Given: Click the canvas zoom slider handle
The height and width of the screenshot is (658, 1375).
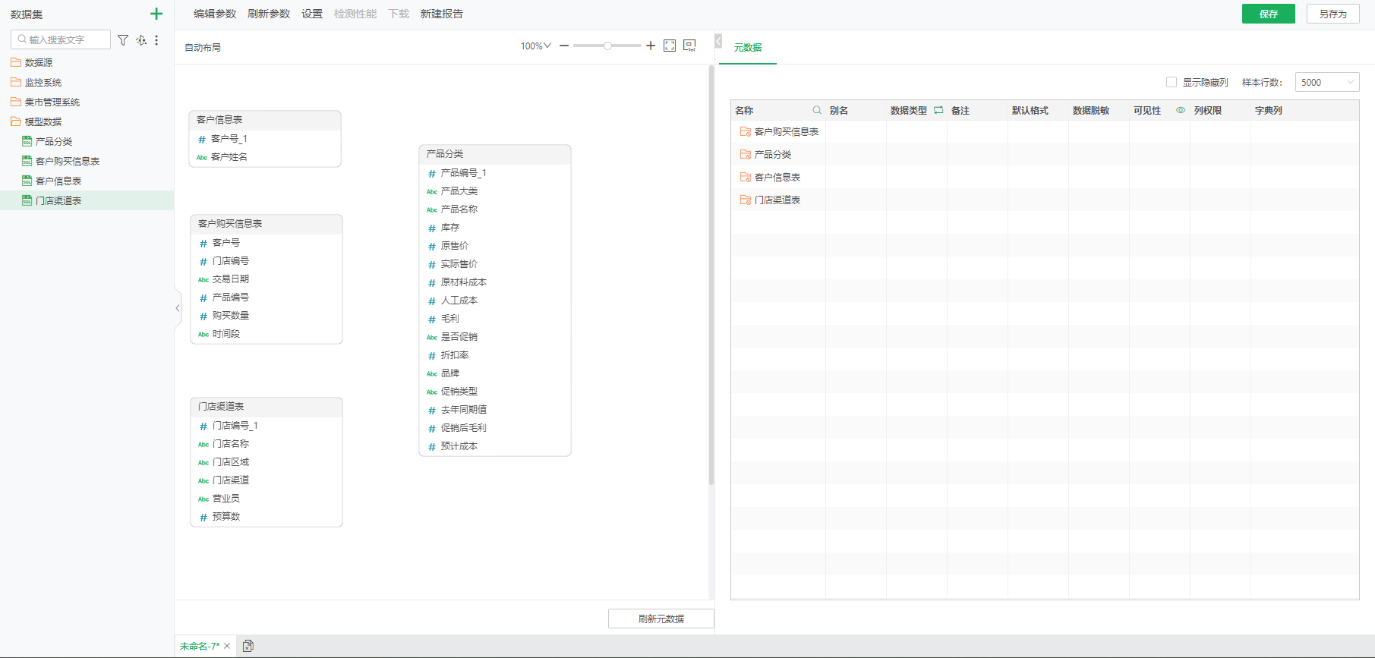Looking at the screenshot, I should tap(607, 46).
